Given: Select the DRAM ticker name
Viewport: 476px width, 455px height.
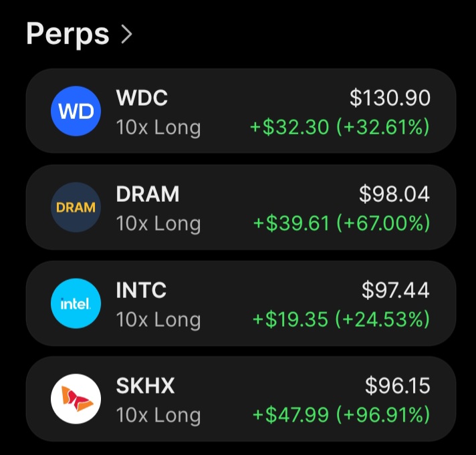Looking at the screenshot, I should tap(148, 194).
